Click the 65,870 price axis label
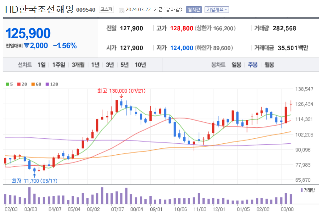This screenshot has width=319, height=220. 303,180
